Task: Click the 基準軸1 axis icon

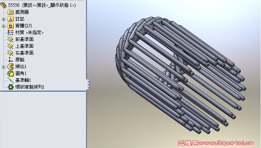Action: (x=11, y=80)
